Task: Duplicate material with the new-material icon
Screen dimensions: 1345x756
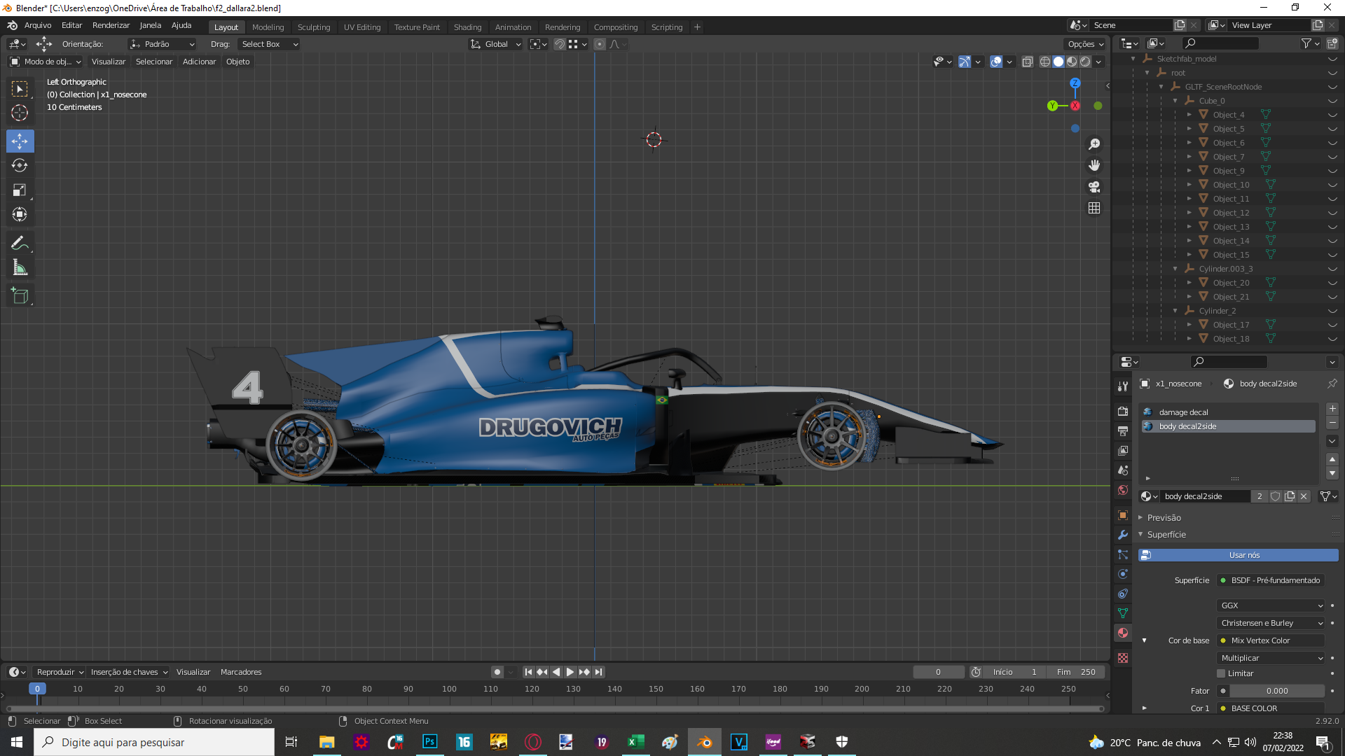Action: pyautogui.click(x=1290, y=496)
